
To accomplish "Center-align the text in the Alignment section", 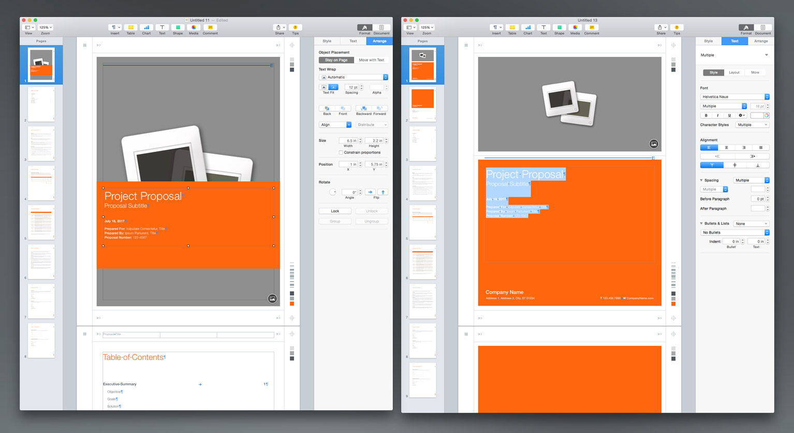I will (726, 148).
